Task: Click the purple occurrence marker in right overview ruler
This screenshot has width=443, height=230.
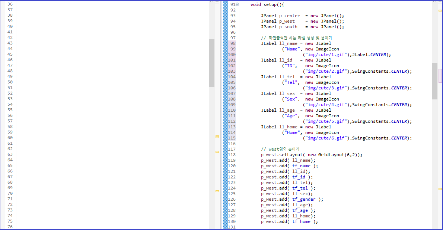Action: (x=440, y=76)
